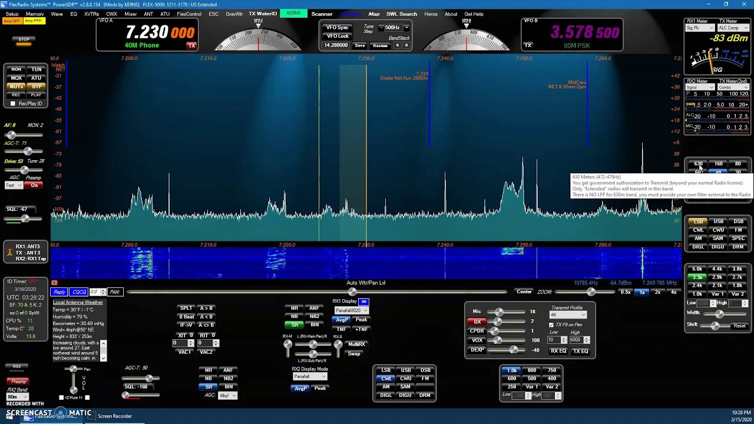Screen dimensions: 754x424
Task: Select the 80 meter band button
Action: pos(738,164)
